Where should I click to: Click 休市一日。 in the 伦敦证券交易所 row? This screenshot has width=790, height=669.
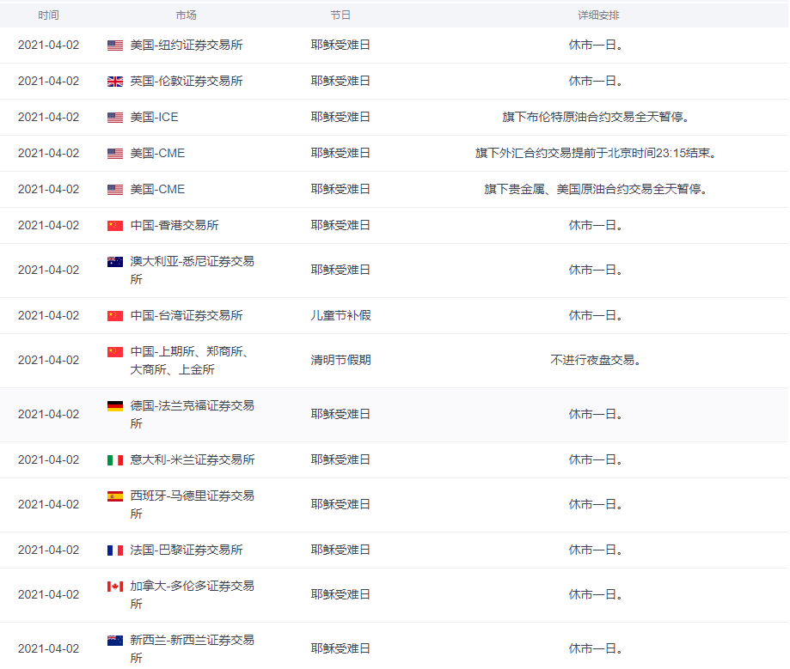(596, 81)
